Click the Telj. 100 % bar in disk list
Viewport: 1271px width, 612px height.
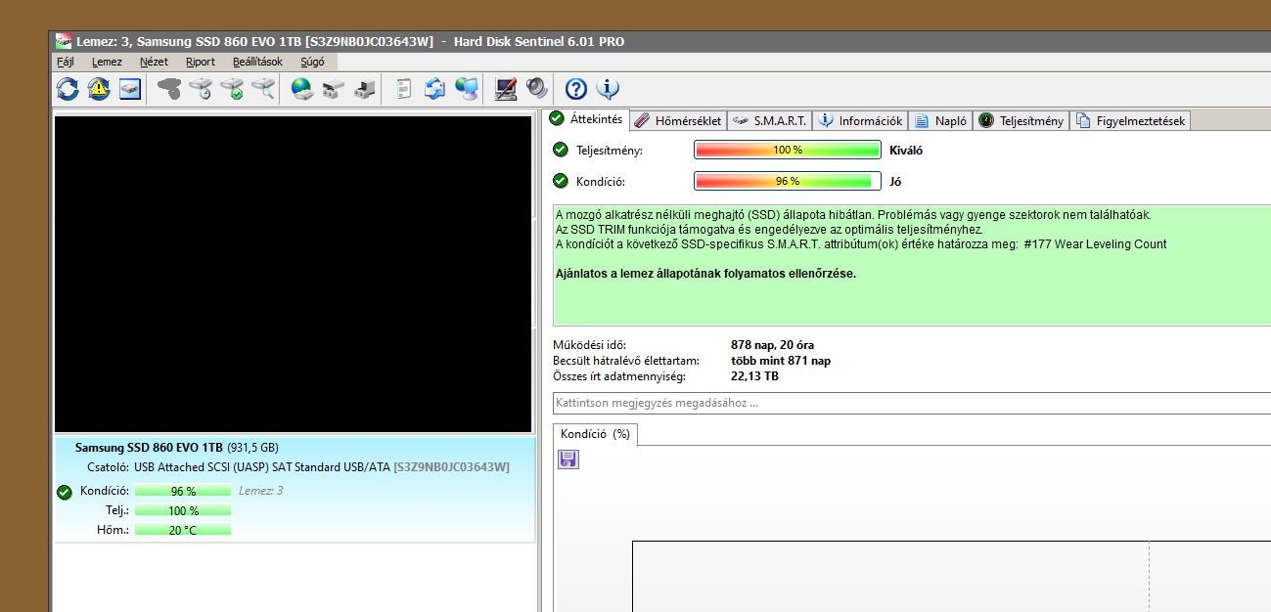[x=183, y=510]
